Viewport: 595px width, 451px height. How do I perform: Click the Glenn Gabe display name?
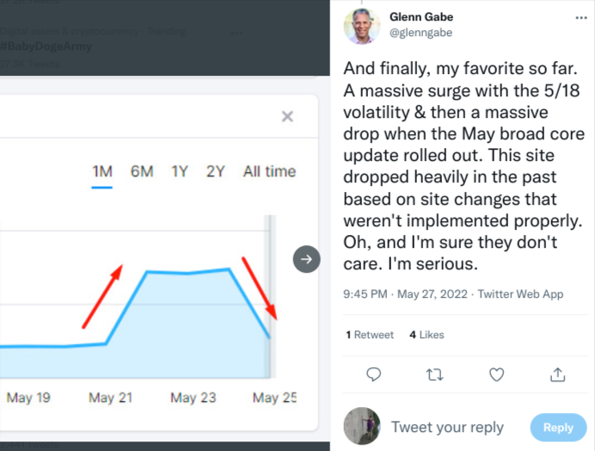(421, 16)
